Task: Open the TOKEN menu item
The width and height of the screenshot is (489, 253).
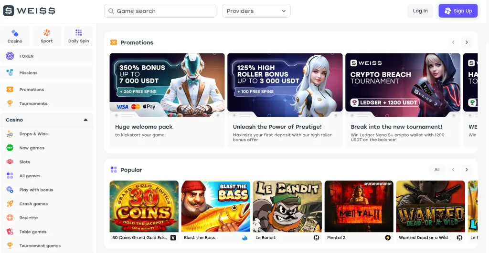Action: coord(47,56)
